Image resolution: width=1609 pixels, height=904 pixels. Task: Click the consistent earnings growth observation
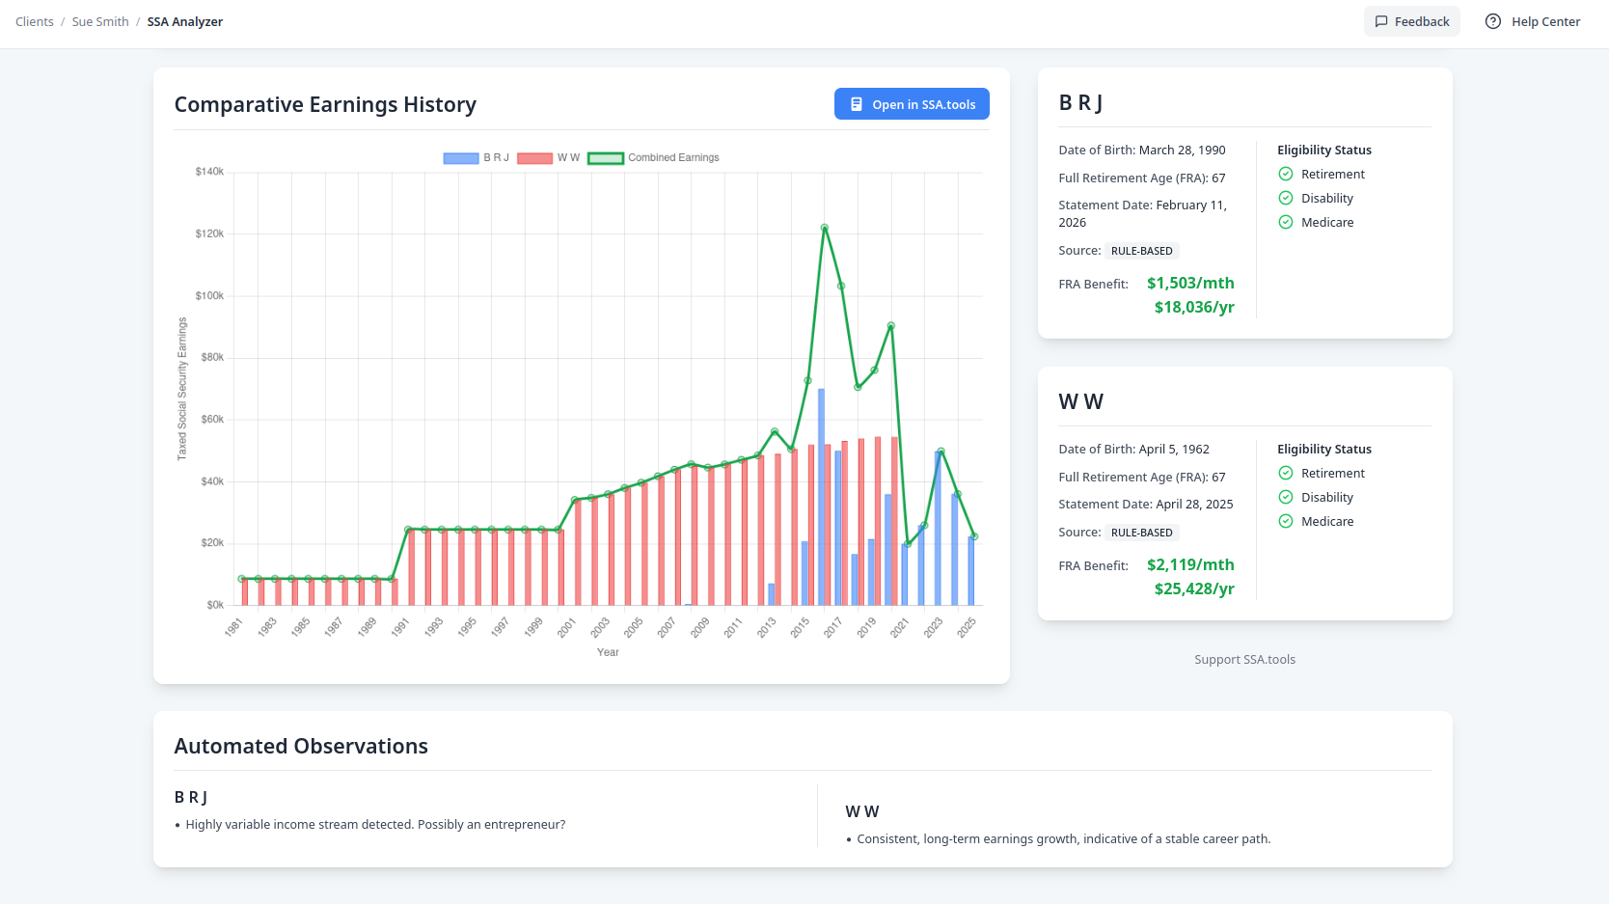point(1063,838)
